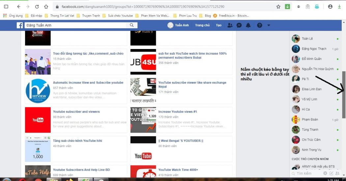Click the Facebook search field with Đặng Tuấn Anh
Viewport: 346px width, 181px height.
coord(75,25)
